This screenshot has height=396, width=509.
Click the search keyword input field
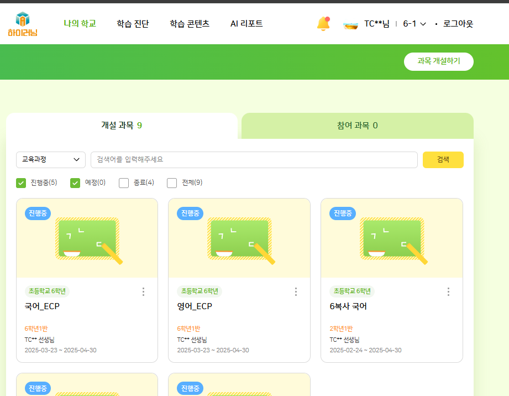254,160
